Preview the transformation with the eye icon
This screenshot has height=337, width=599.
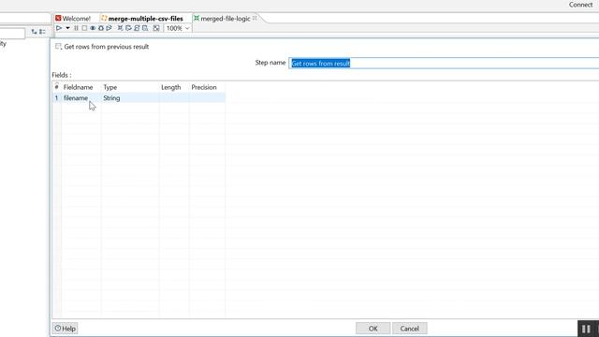coord(93,28)
